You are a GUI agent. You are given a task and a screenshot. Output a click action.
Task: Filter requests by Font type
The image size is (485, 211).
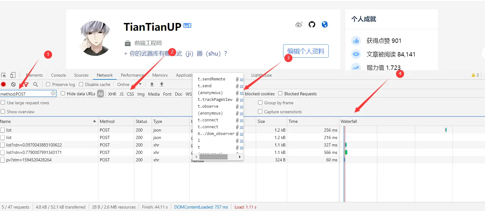pos(167,94)
